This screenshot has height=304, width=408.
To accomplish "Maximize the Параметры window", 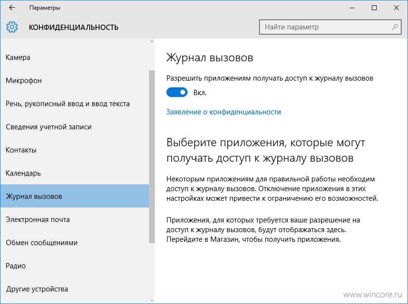I will click(374, 8).
